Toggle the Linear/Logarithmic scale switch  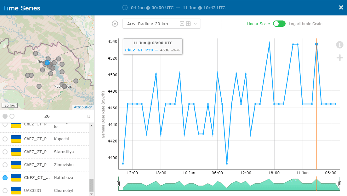pos(279,24)
